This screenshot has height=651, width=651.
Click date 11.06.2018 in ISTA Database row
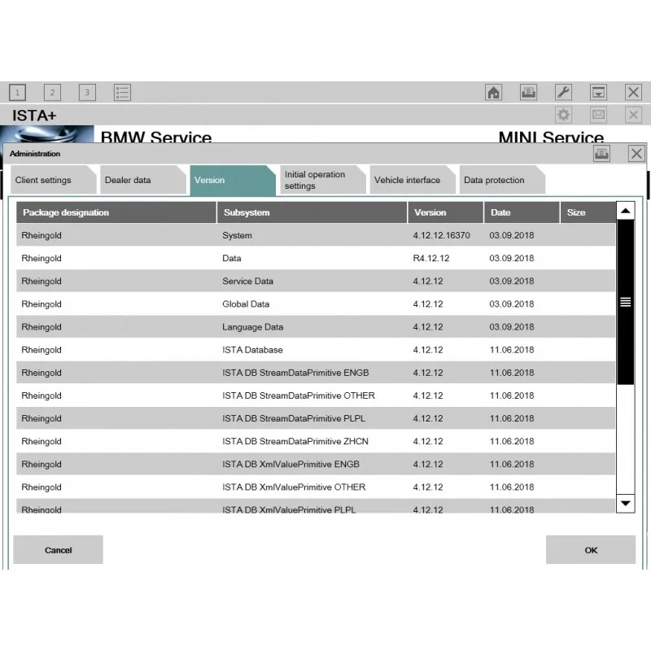pos(512,350)
